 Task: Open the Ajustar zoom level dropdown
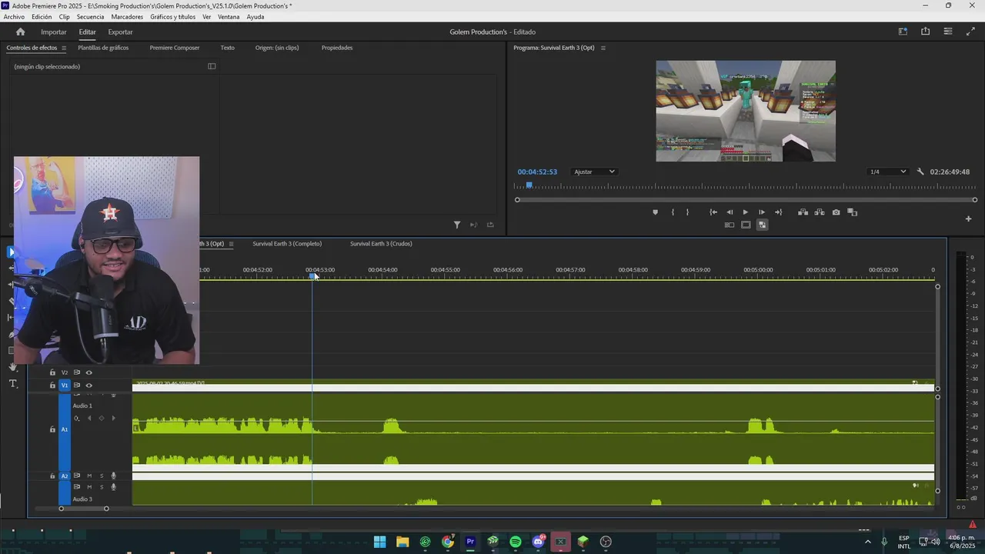pyautogui.click(x=594, y=172)
